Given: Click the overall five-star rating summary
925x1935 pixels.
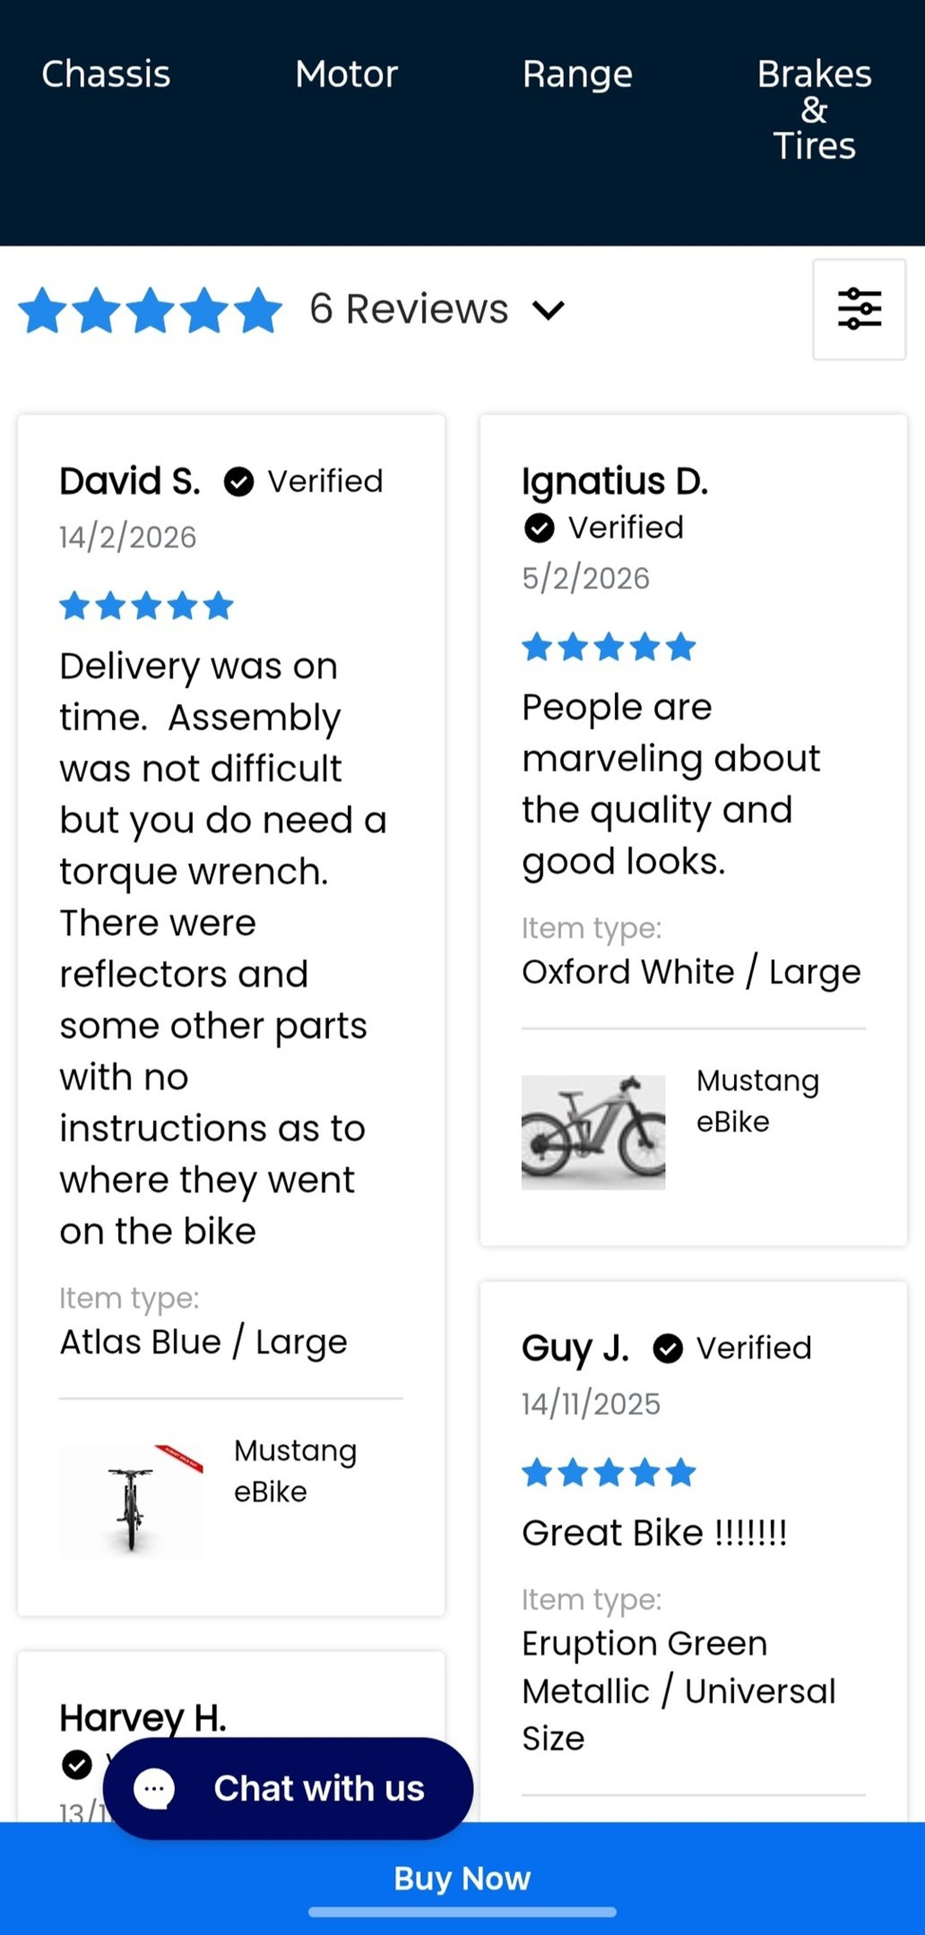Looking at the screenshot, I should tap(150, 310).
